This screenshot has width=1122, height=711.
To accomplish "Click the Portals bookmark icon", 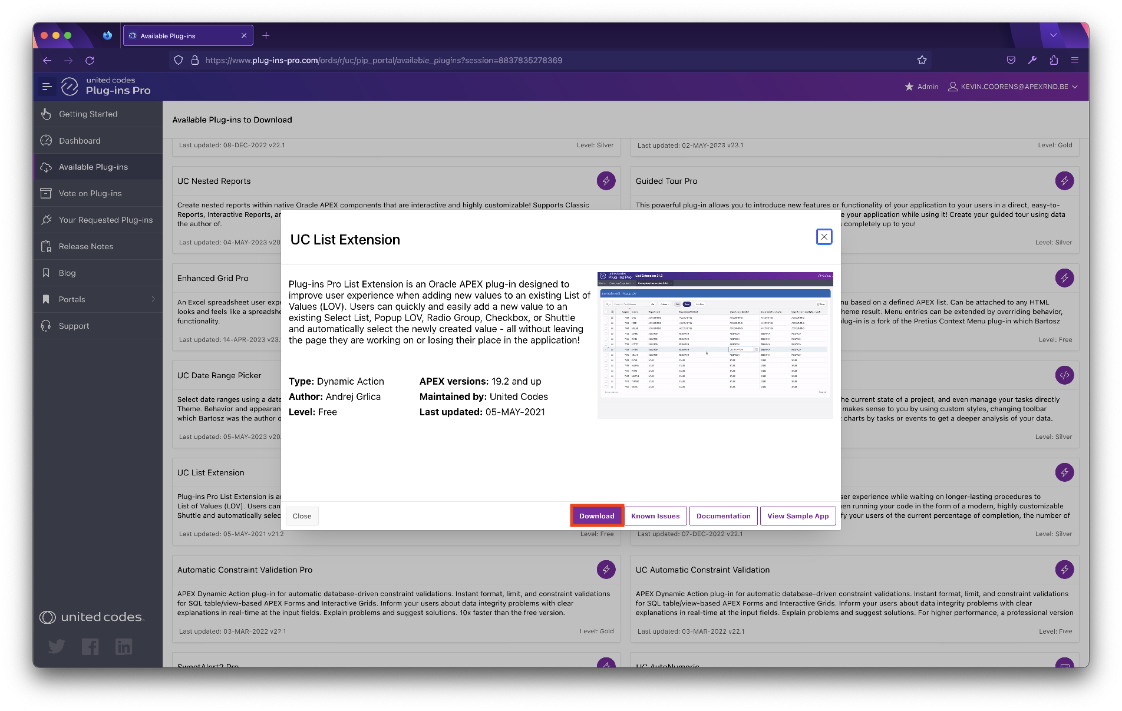I will point(46,299).
